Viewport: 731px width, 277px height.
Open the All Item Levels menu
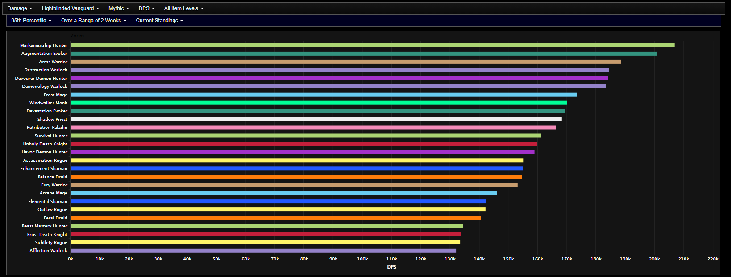point(183,8)
